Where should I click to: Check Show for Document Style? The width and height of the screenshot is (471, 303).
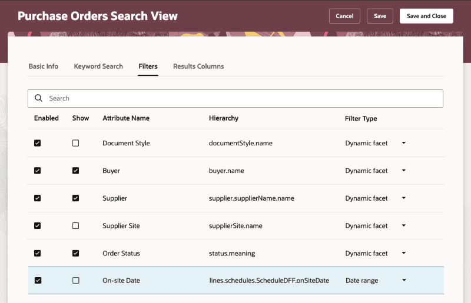(76, 143)
